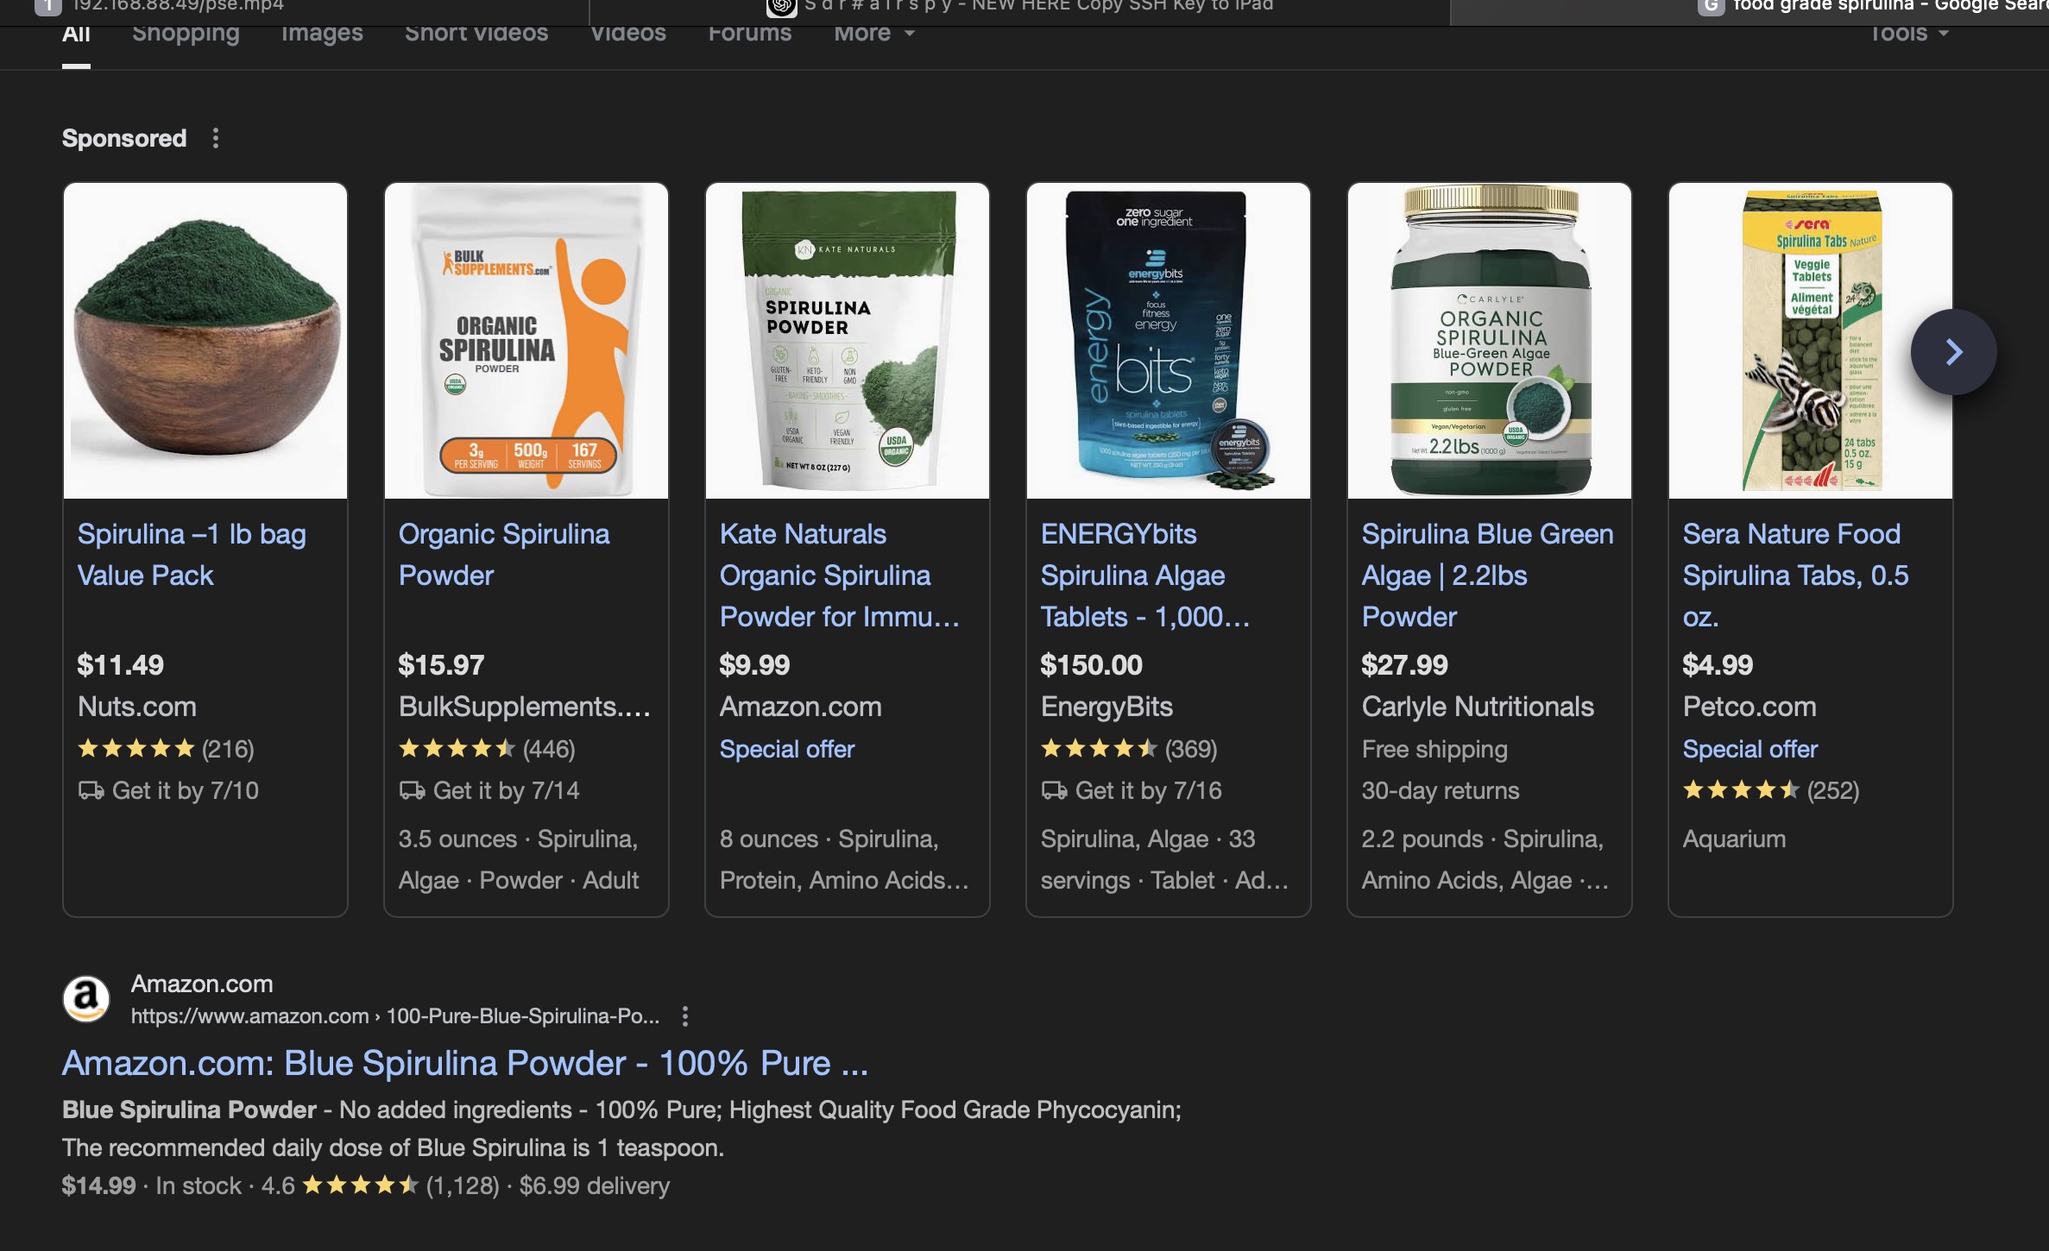Open Sera Nature Food Spirulina Tabs link
This screenshot has width=2049, height=1251.
click(x=1795, y=575)
